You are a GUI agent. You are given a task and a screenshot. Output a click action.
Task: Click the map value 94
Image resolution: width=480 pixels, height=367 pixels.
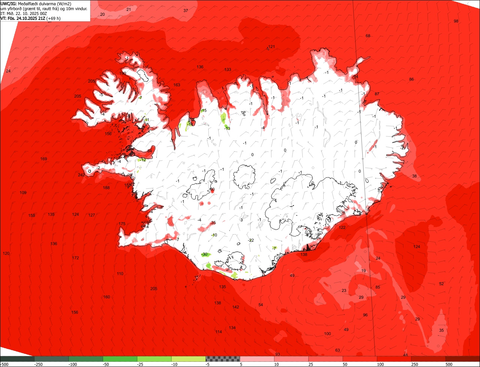(x=356, y=77)
